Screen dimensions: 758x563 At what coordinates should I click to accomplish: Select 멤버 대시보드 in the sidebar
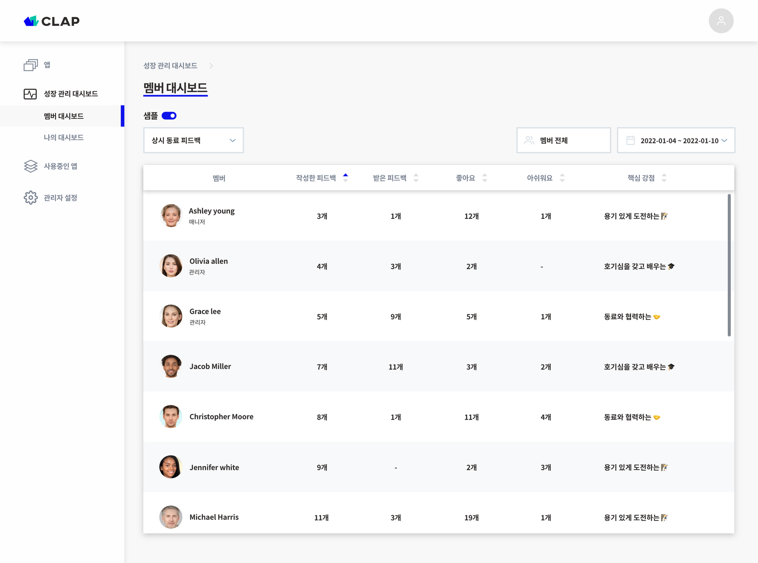pos(64,116)
